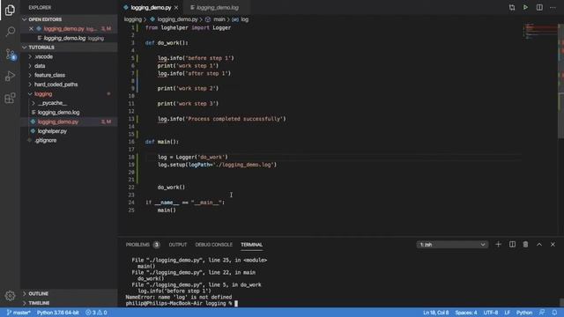Split the editor to the right
The height and width of the screenshot is (317, 564).
[x=539, y=7]
